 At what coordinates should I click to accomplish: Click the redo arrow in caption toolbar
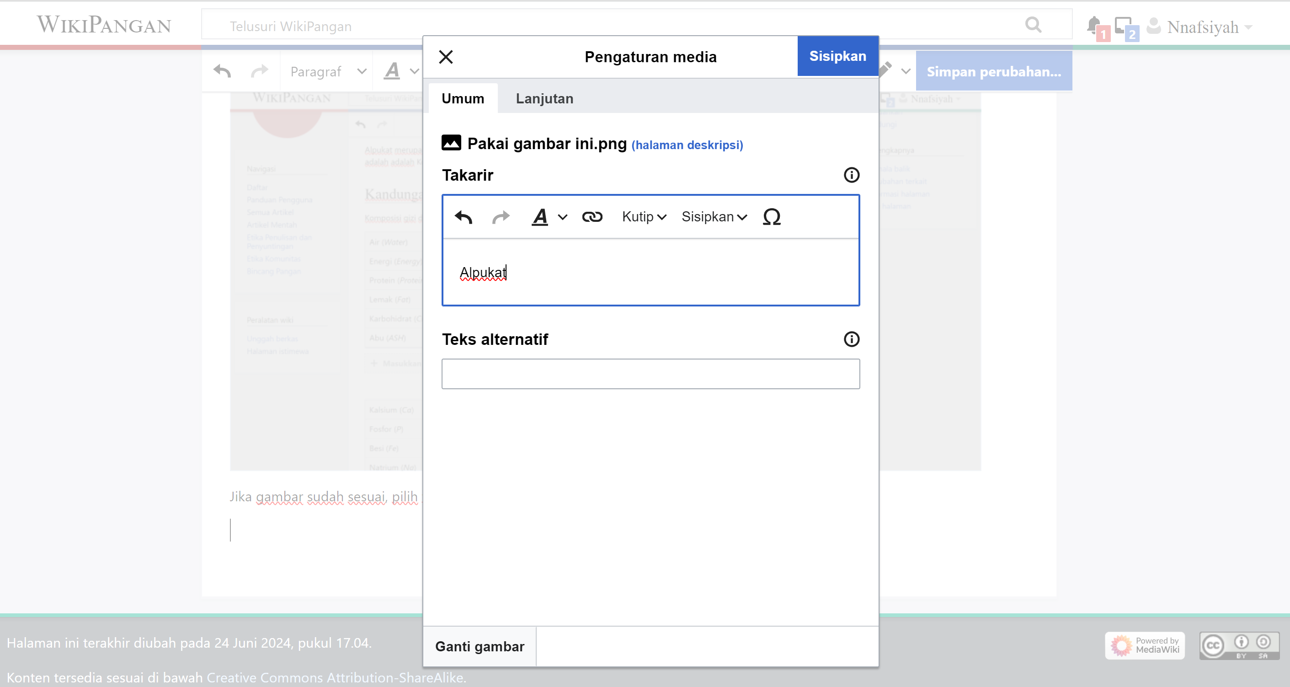501,217
